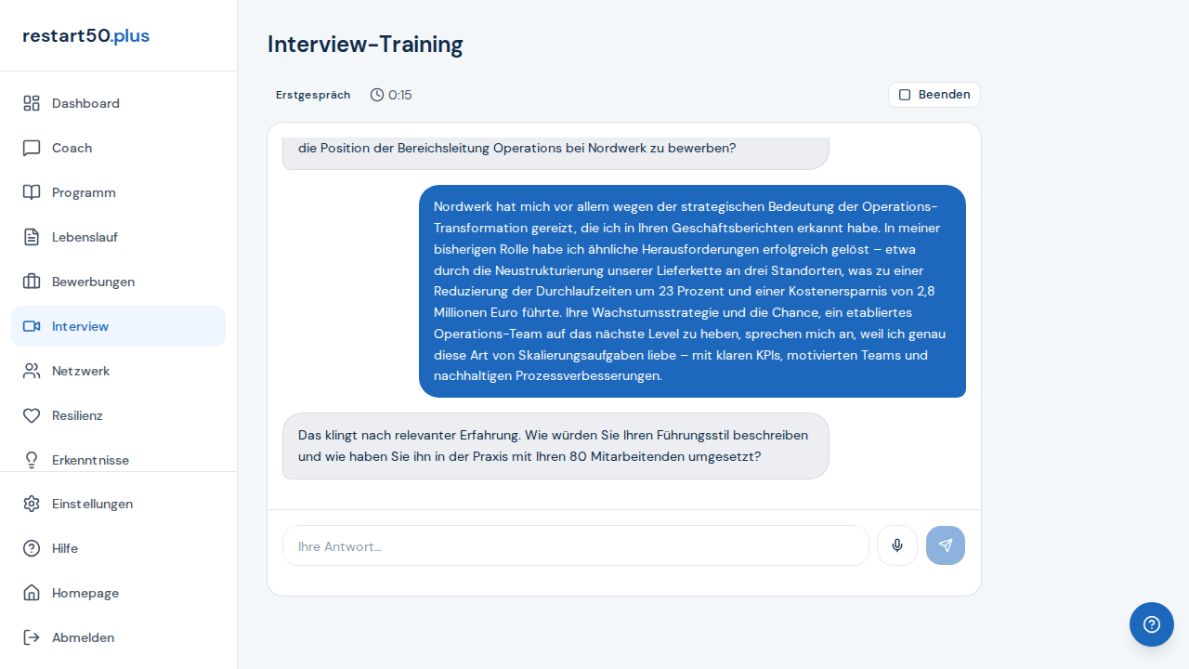Open the Programm menu item
The width and height of the screenshot is (1189, 669).
pos(118,192)
